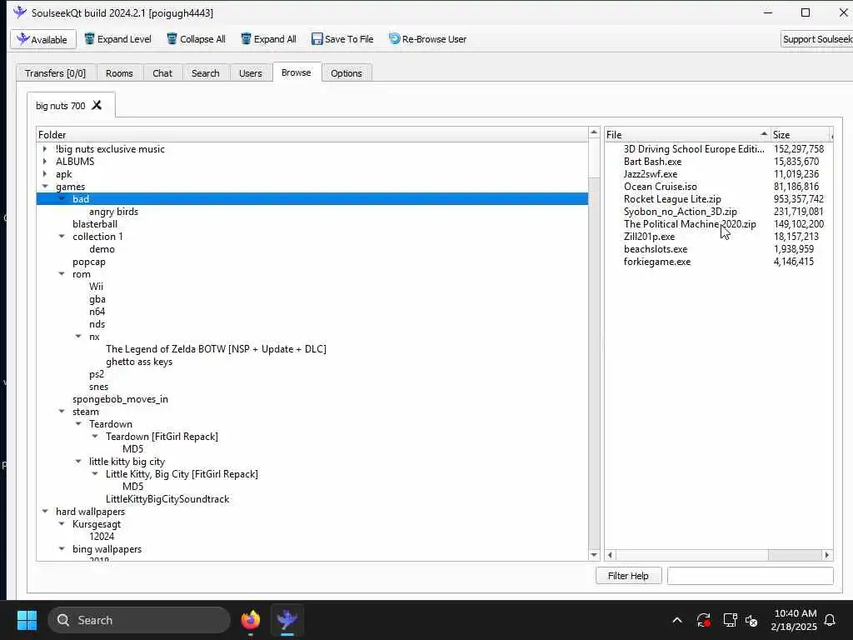Select the LittleKittyBigCitySoundtrack folder
853x640 pixels.
click(x=167, y=498)
